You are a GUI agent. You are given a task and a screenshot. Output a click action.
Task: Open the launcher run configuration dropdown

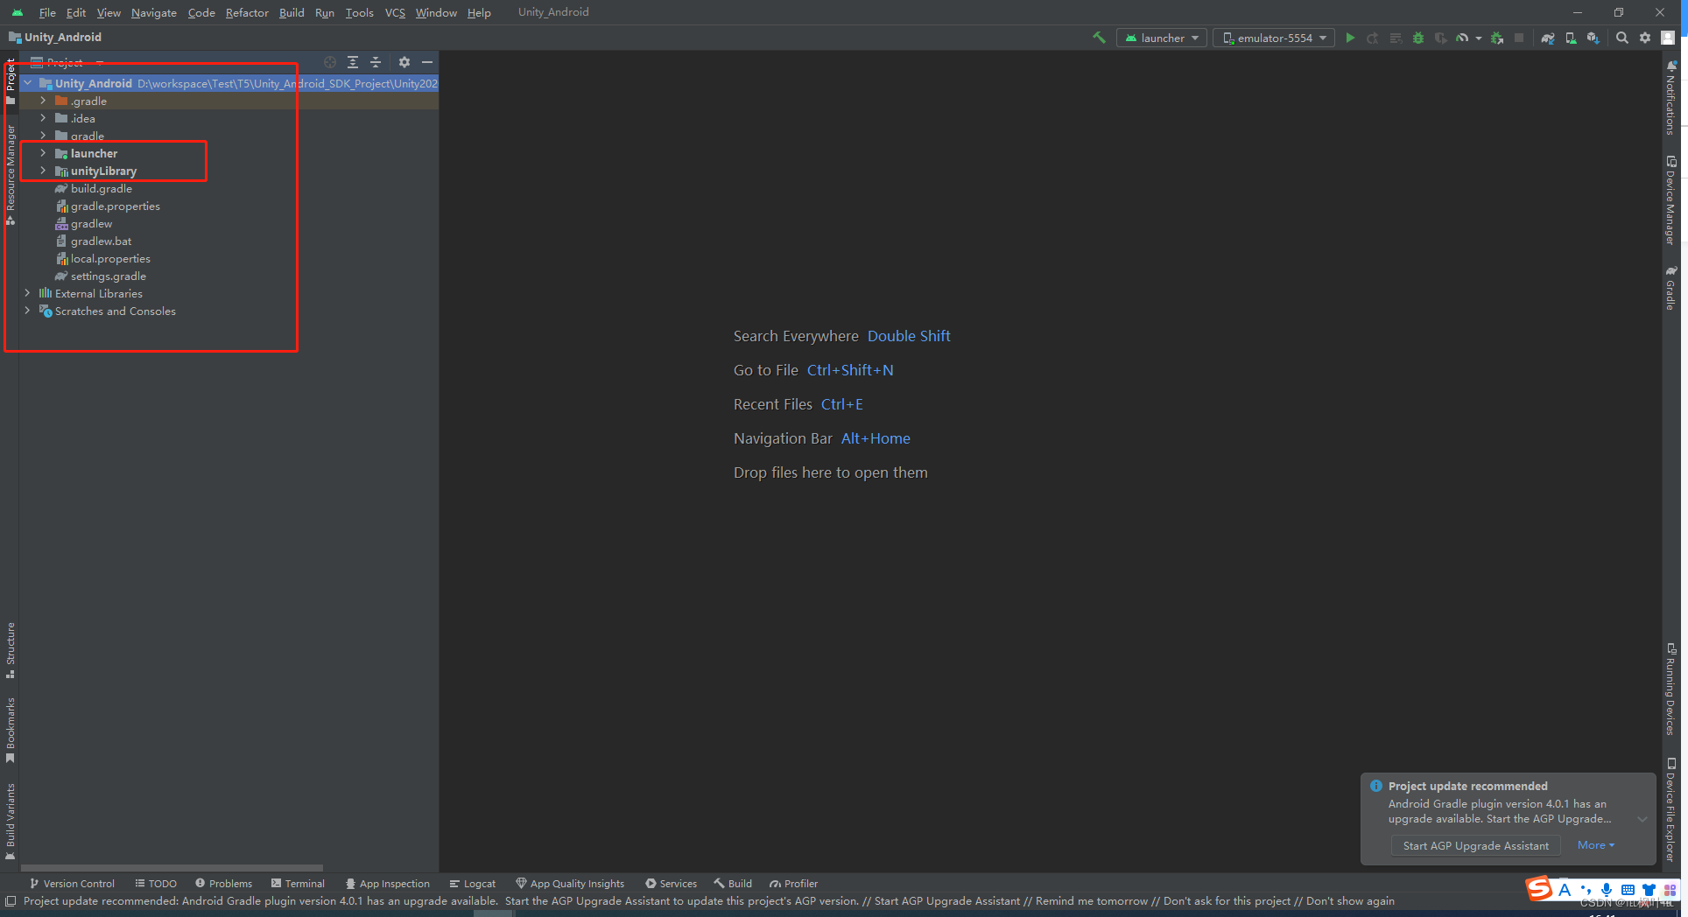click(1161, 38)
